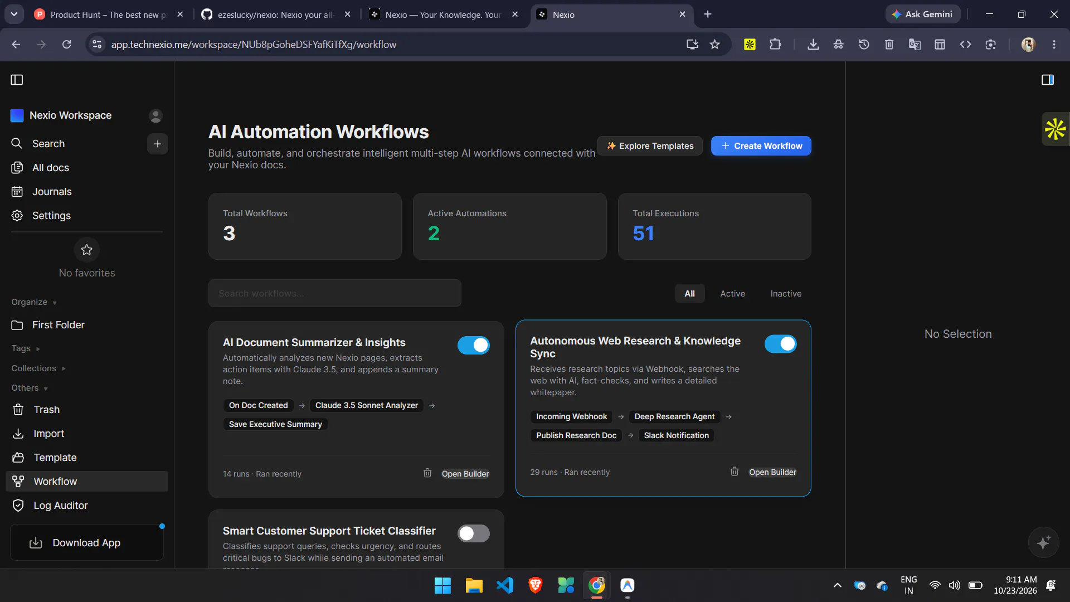Disable AI Document Summarizer & Insights toggle
Viewport: 1070px width, 602px height.
point(474,345)
